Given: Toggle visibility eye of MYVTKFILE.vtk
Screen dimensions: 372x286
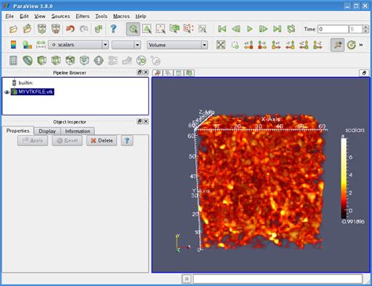Looking at the screenshot, I should pos(7,92).
